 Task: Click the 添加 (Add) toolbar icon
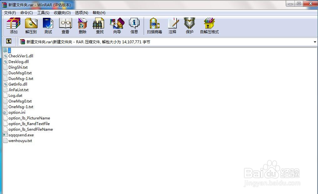[14, 25]
